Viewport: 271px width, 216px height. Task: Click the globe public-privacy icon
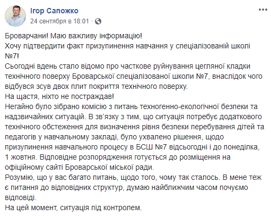(98, 21)
